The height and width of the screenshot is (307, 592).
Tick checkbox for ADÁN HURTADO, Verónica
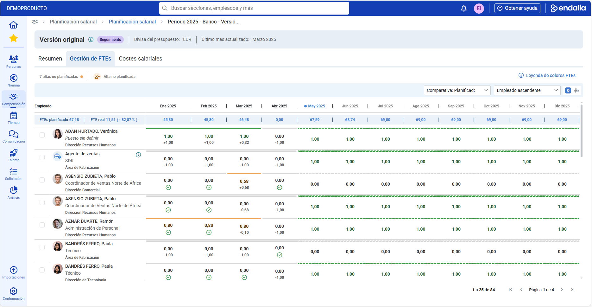[42, 135]
